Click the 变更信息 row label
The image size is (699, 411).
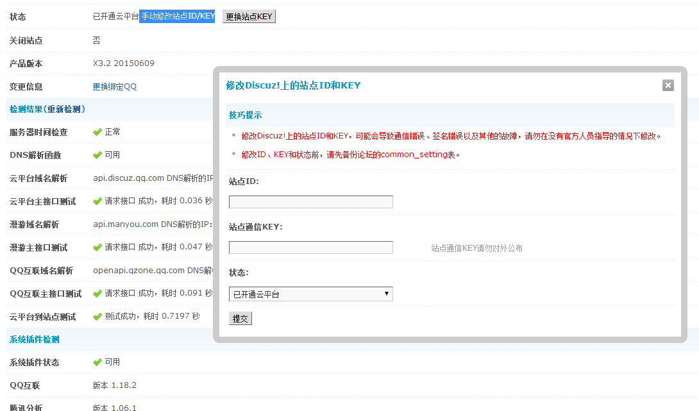(26, 87)
